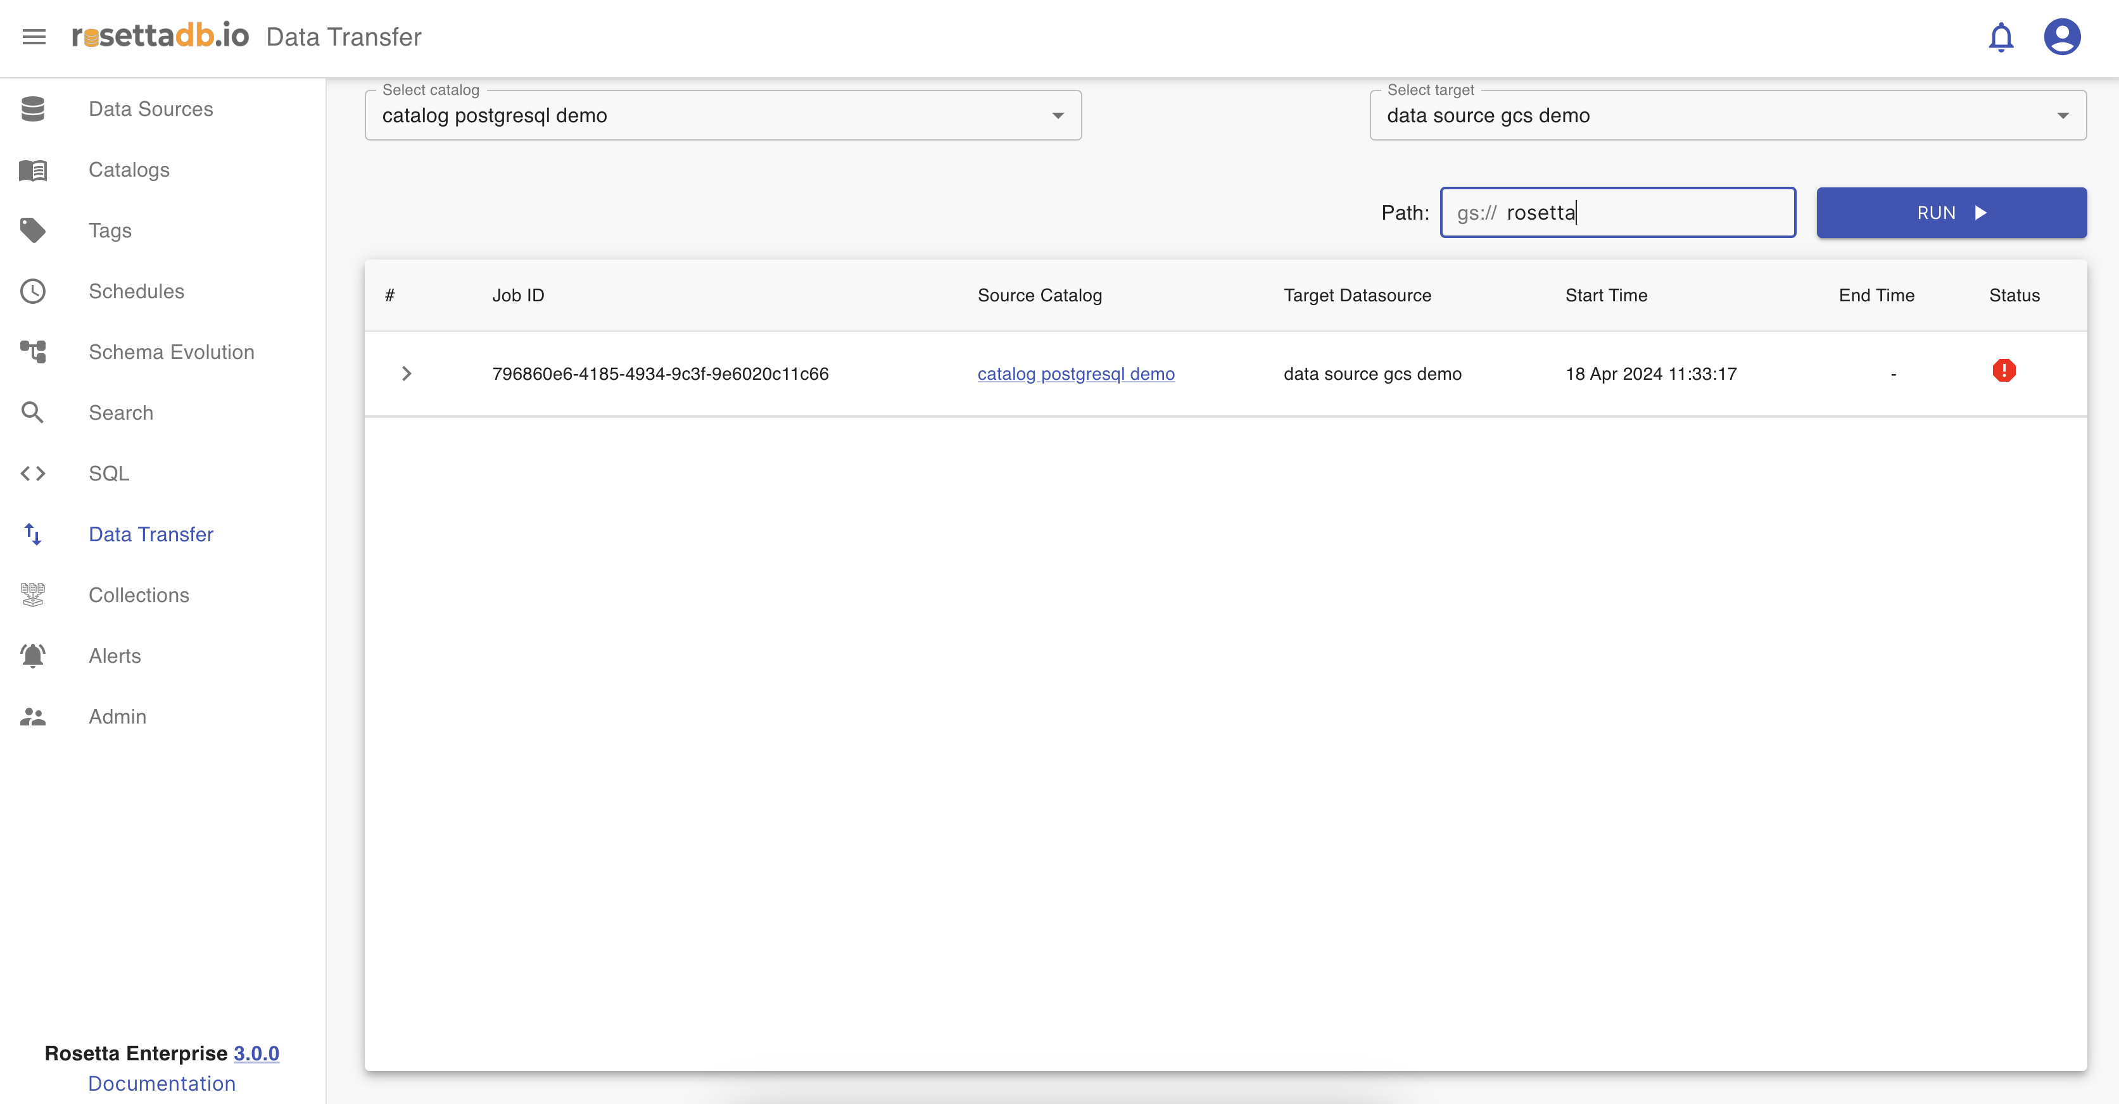Open the catalog postgresql demo link
Screen dimensions: 2119x1104
[x=1075, y=374]
